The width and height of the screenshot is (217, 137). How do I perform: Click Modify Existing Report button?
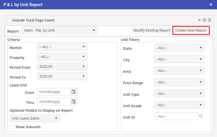(152, 30)
